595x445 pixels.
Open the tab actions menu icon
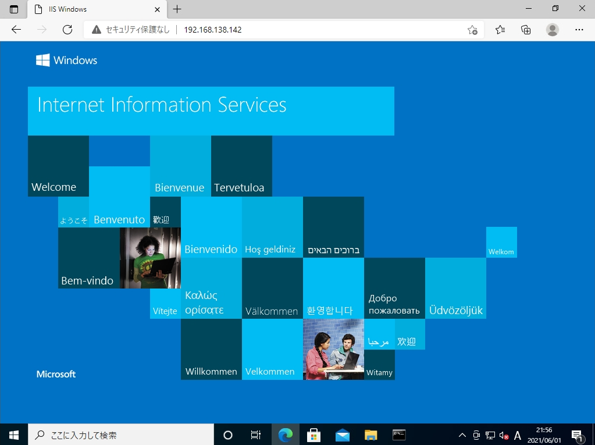(13, 9)
